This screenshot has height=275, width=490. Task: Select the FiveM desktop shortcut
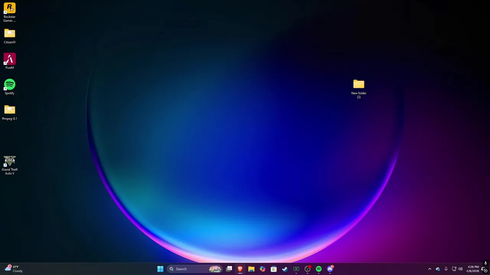10,61
